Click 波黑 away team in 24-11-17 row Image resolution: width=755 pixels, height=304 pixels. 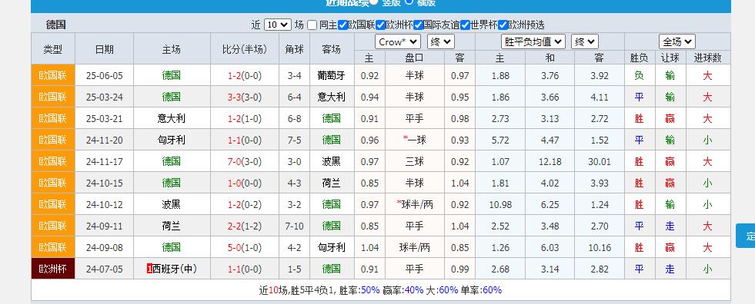pyautogui.click(x=331, y=162)
